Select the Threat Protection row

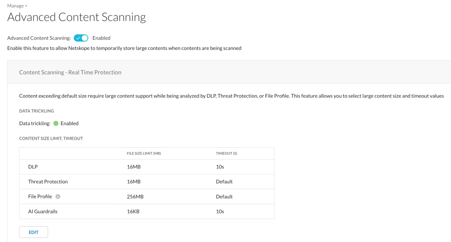147,182
